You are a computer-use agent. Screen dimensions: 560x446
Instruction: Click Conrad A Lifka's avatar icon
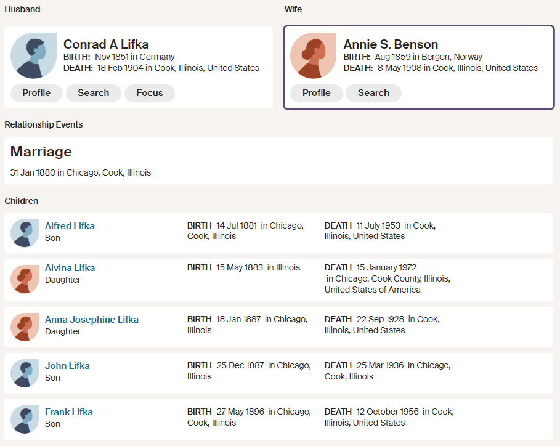(33, 55)
